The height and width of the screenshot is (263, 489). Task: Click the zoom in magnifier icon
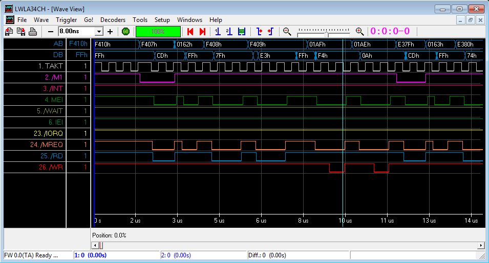(359, 32)
